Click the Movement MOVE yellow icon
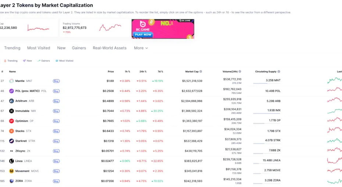 click(x=11, y=171)
